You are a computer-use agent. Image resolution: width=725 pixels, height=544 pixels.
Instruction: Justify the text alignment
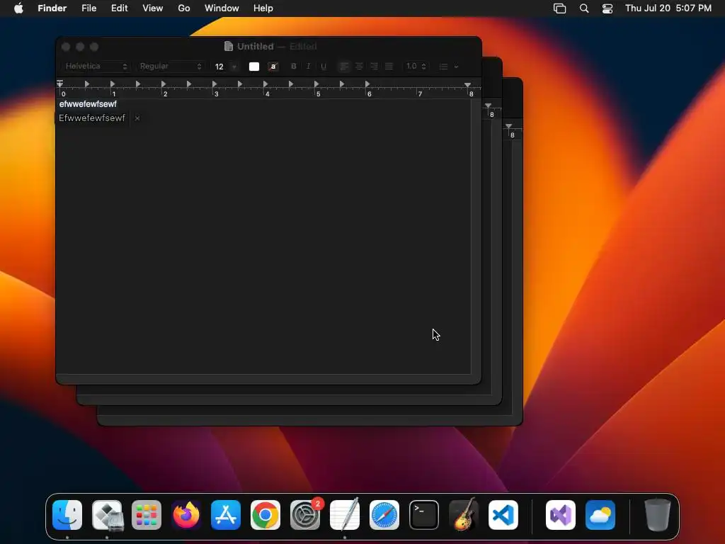point(389,66)
